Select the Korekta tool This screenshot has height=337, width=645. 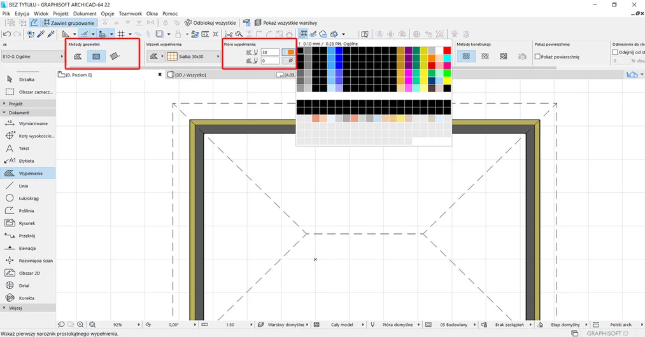(28, 298)
